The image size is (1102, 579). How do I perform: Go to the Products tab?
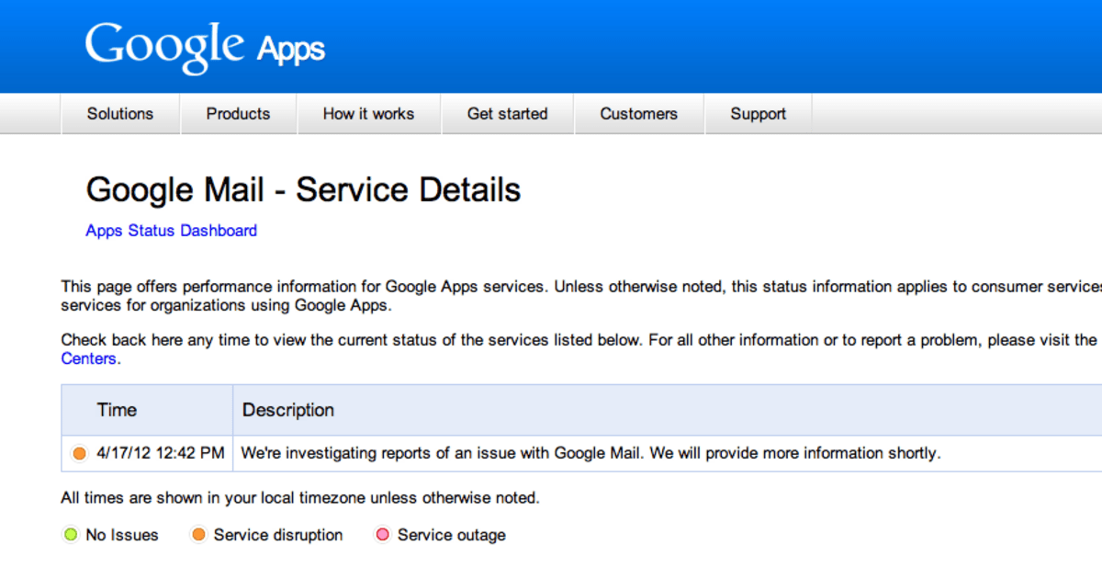pyautogui.click(x=238, y=114)
